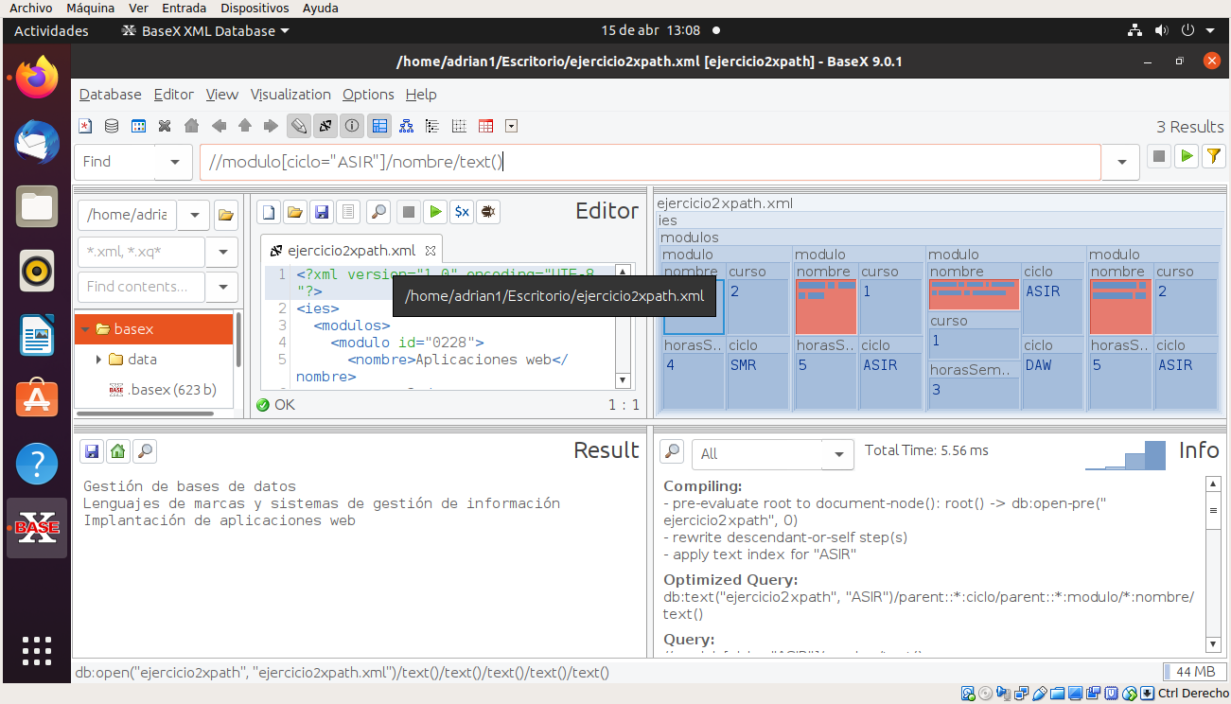Switch to the ejercicio2xpath.xml editor tab

pyautogui.click(x=351, y=251)
